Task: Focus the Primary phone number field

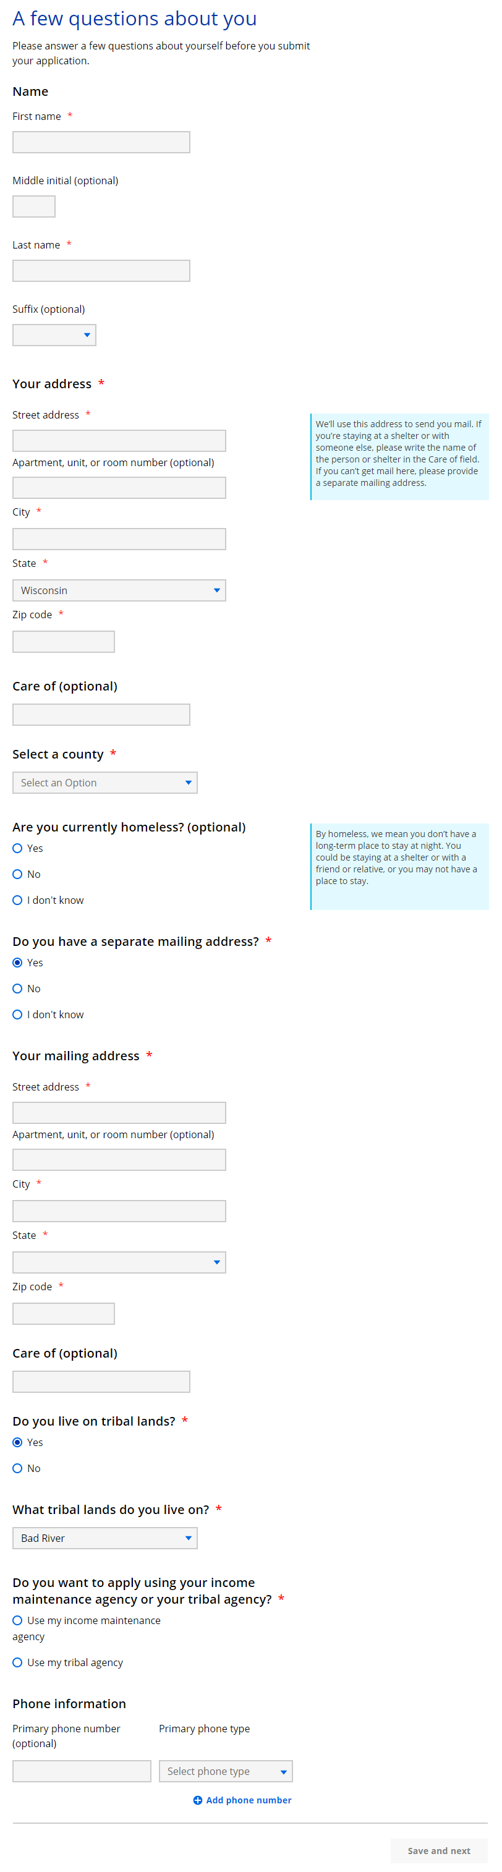Action: coord(82,1771)
